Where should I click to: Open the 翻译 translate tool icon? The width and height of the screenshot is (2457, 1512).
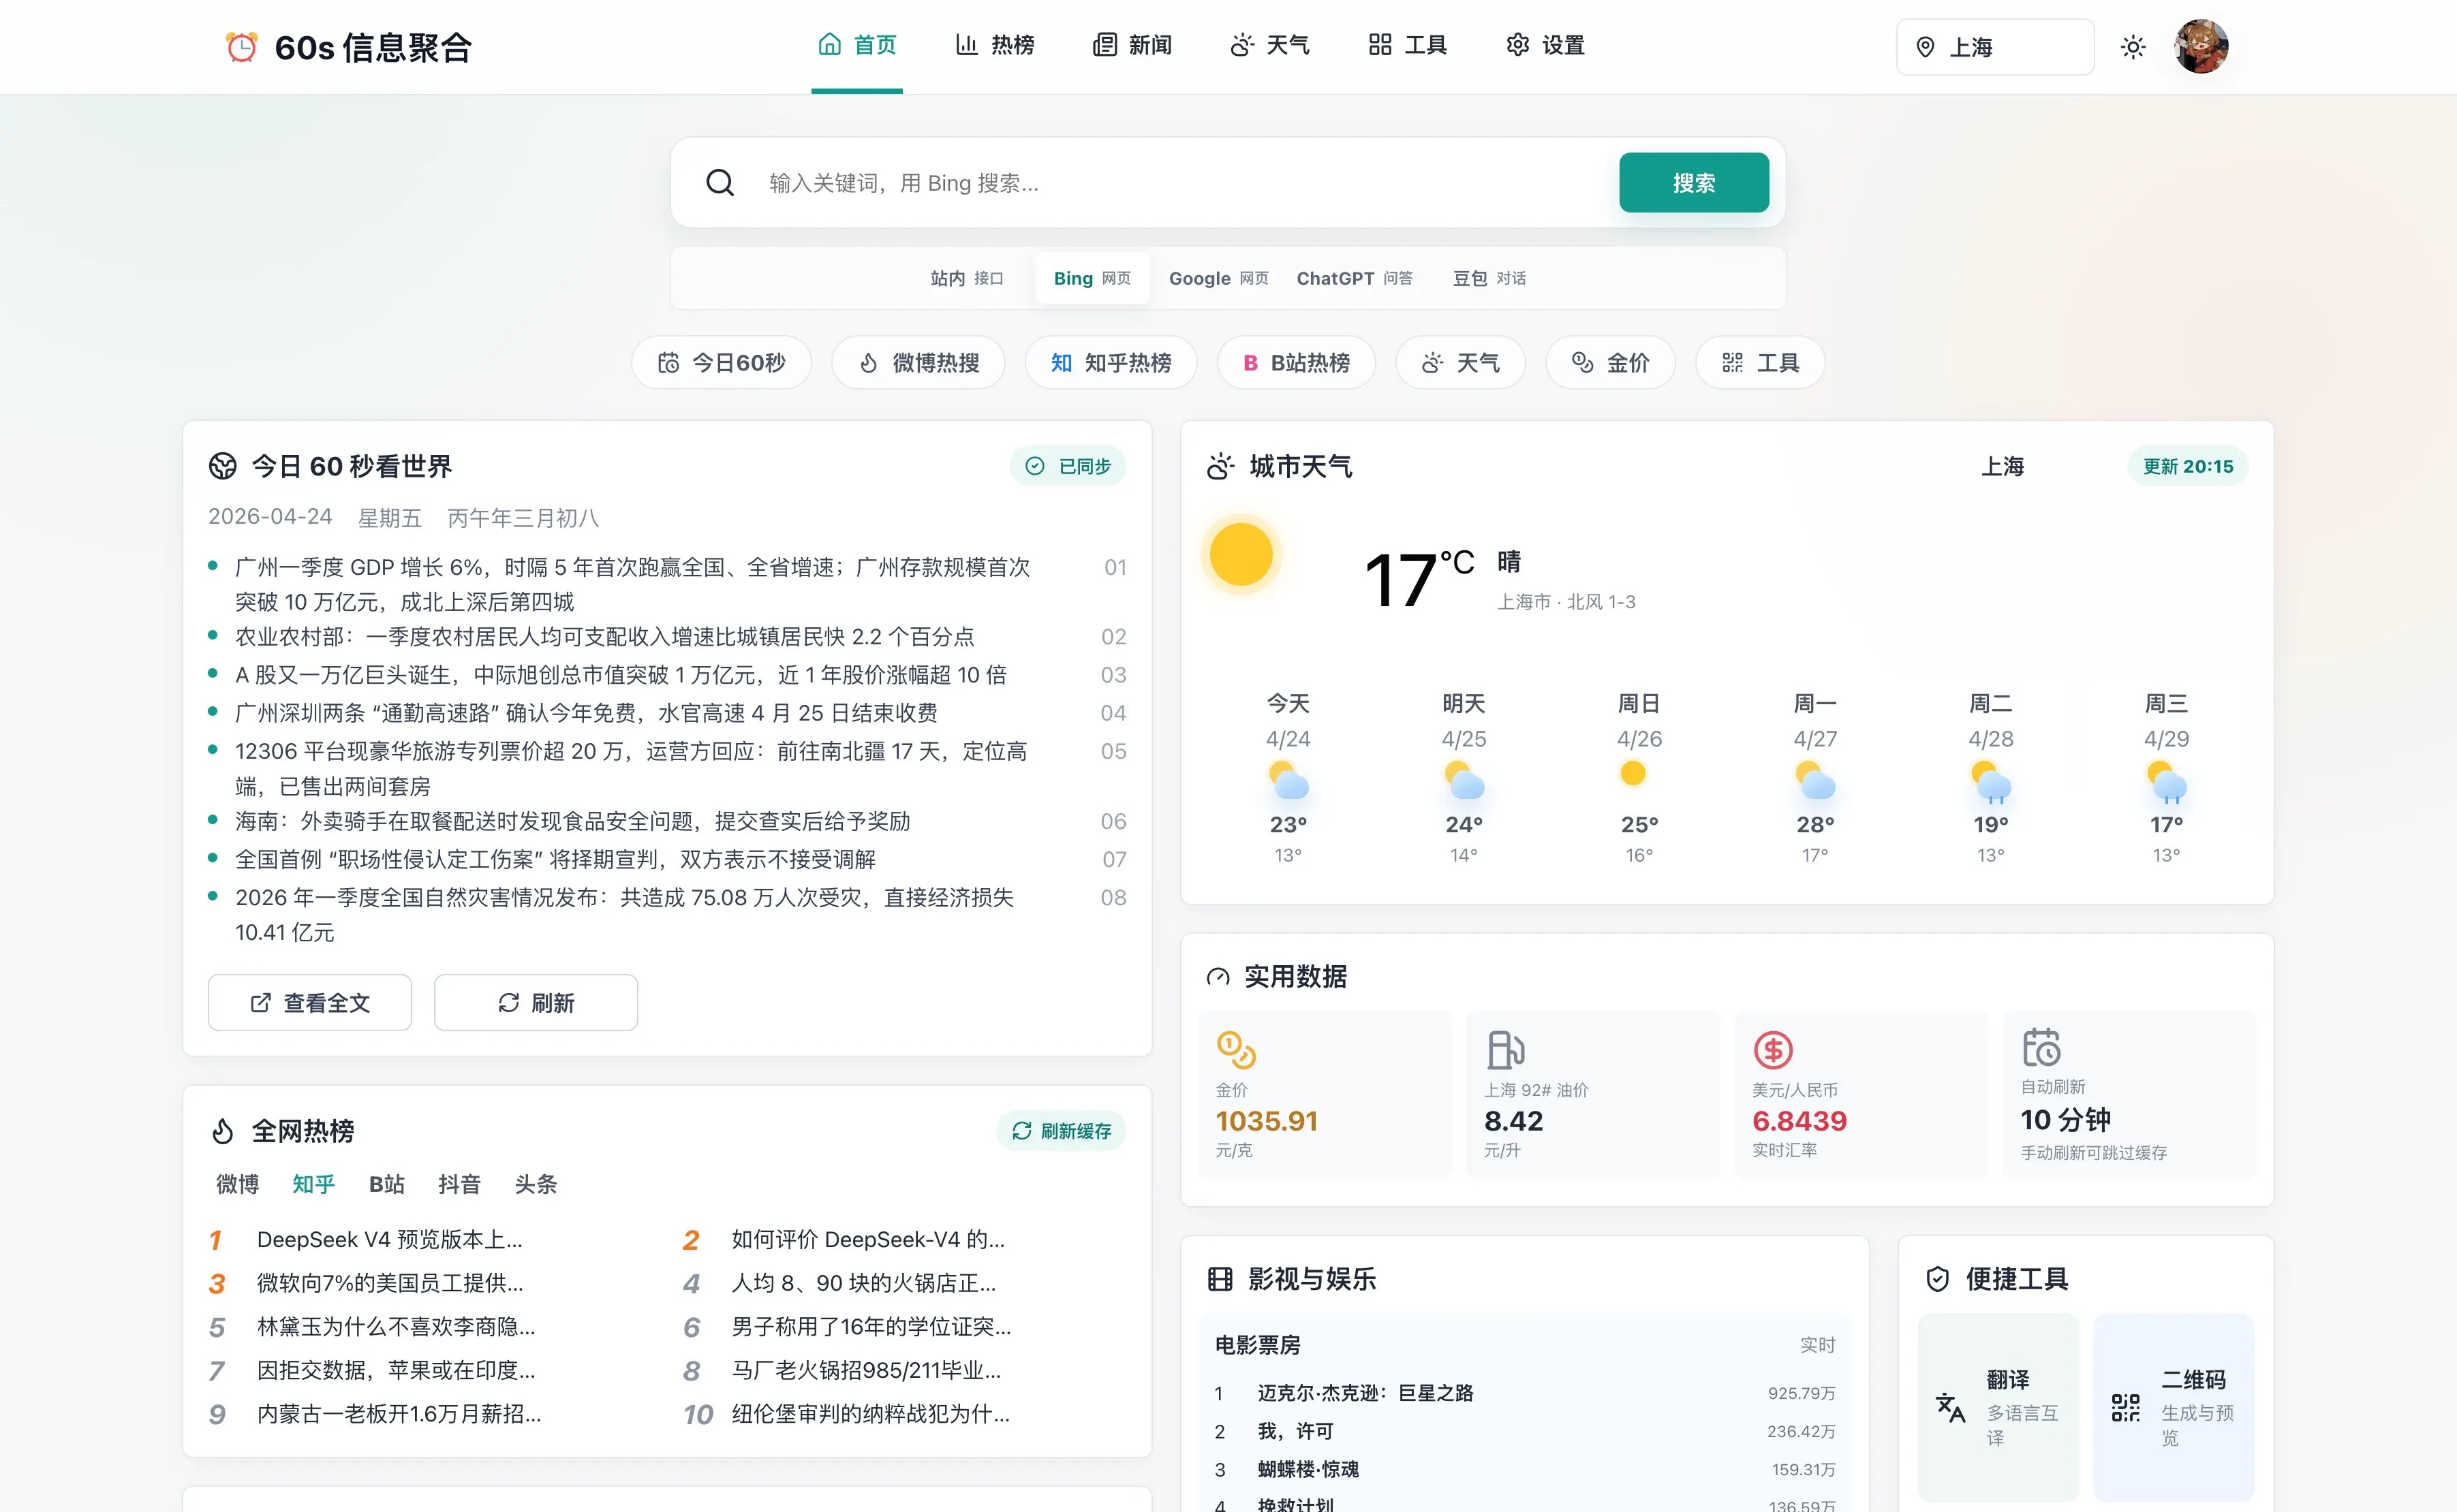pyautogui.click(x=1950, y=1407)
